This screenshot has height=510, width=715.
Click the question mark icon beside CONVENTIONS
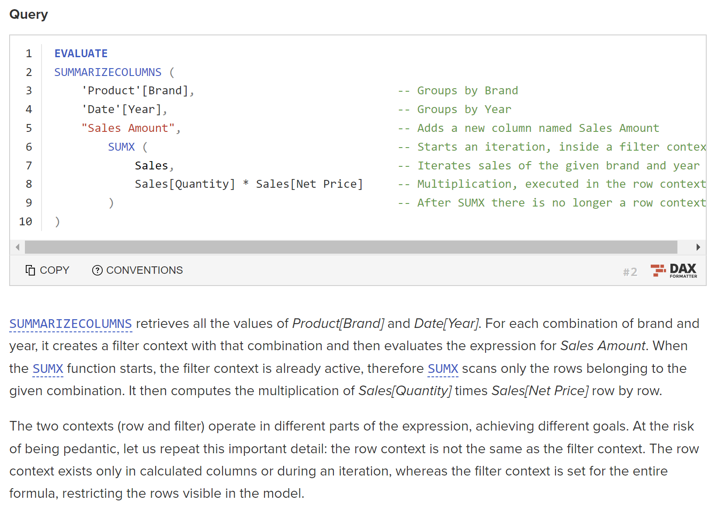point(97,270)
